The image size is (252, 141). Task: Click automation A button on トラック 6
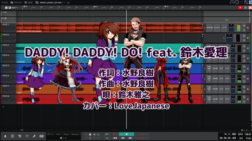tap(202, 75)
